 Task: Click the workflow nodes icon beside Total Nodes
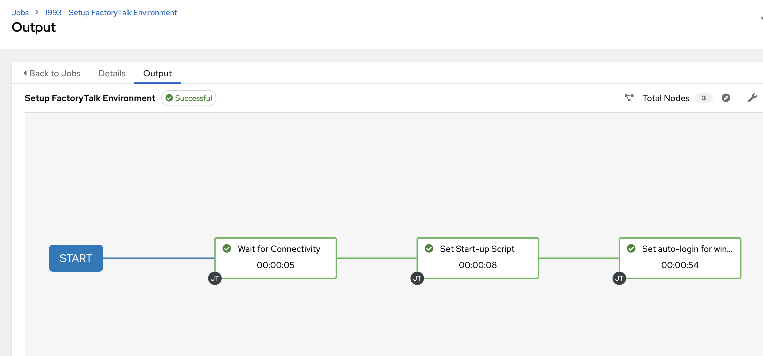[629, 98]
